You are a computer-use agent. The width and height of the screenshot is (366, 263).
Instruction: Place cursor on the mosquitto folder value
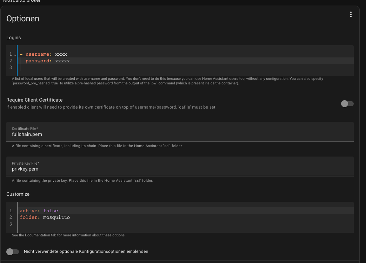(56, 217)
